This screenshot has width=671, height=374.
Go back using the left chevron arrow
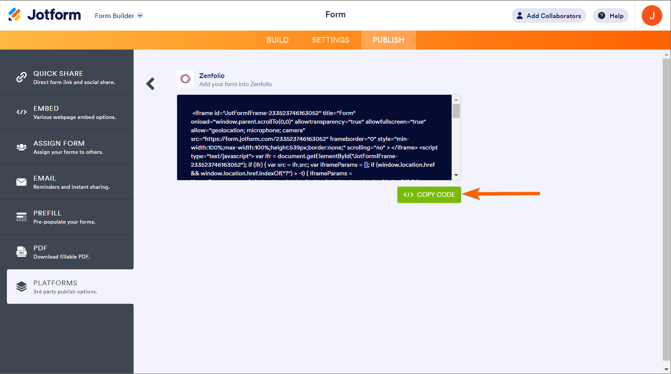tap(150, 84)
